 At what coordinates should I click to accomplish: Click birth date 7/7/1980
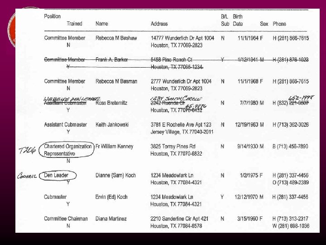pyautogui.click(x=249, y=103)
